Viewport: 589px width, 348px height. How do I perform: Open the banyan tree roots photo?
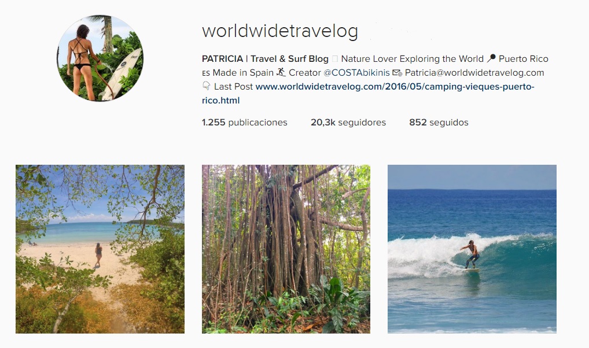[286, 249]
